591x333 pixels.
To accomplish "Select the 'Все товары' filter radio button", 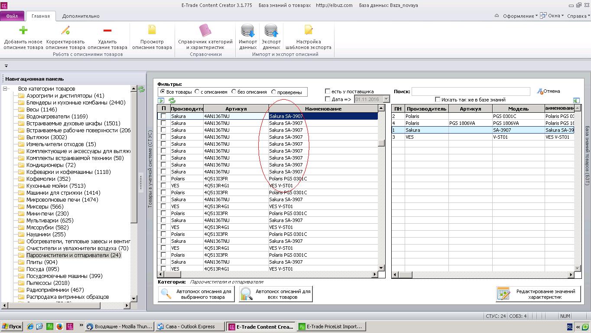I will 162,92.
